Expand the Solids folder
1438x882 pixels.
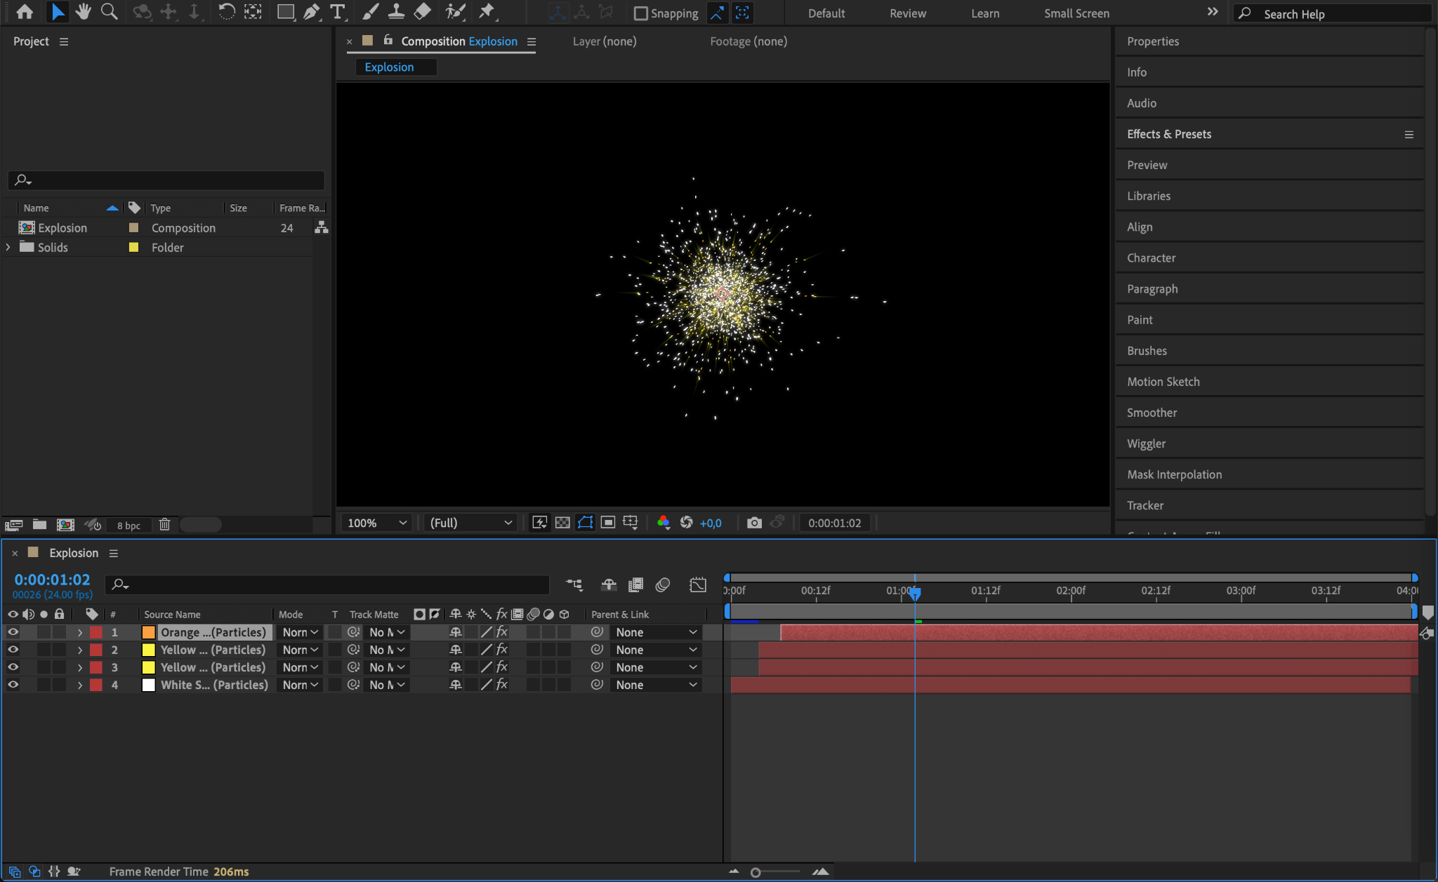pyautogui.click(x=8, y=248)
